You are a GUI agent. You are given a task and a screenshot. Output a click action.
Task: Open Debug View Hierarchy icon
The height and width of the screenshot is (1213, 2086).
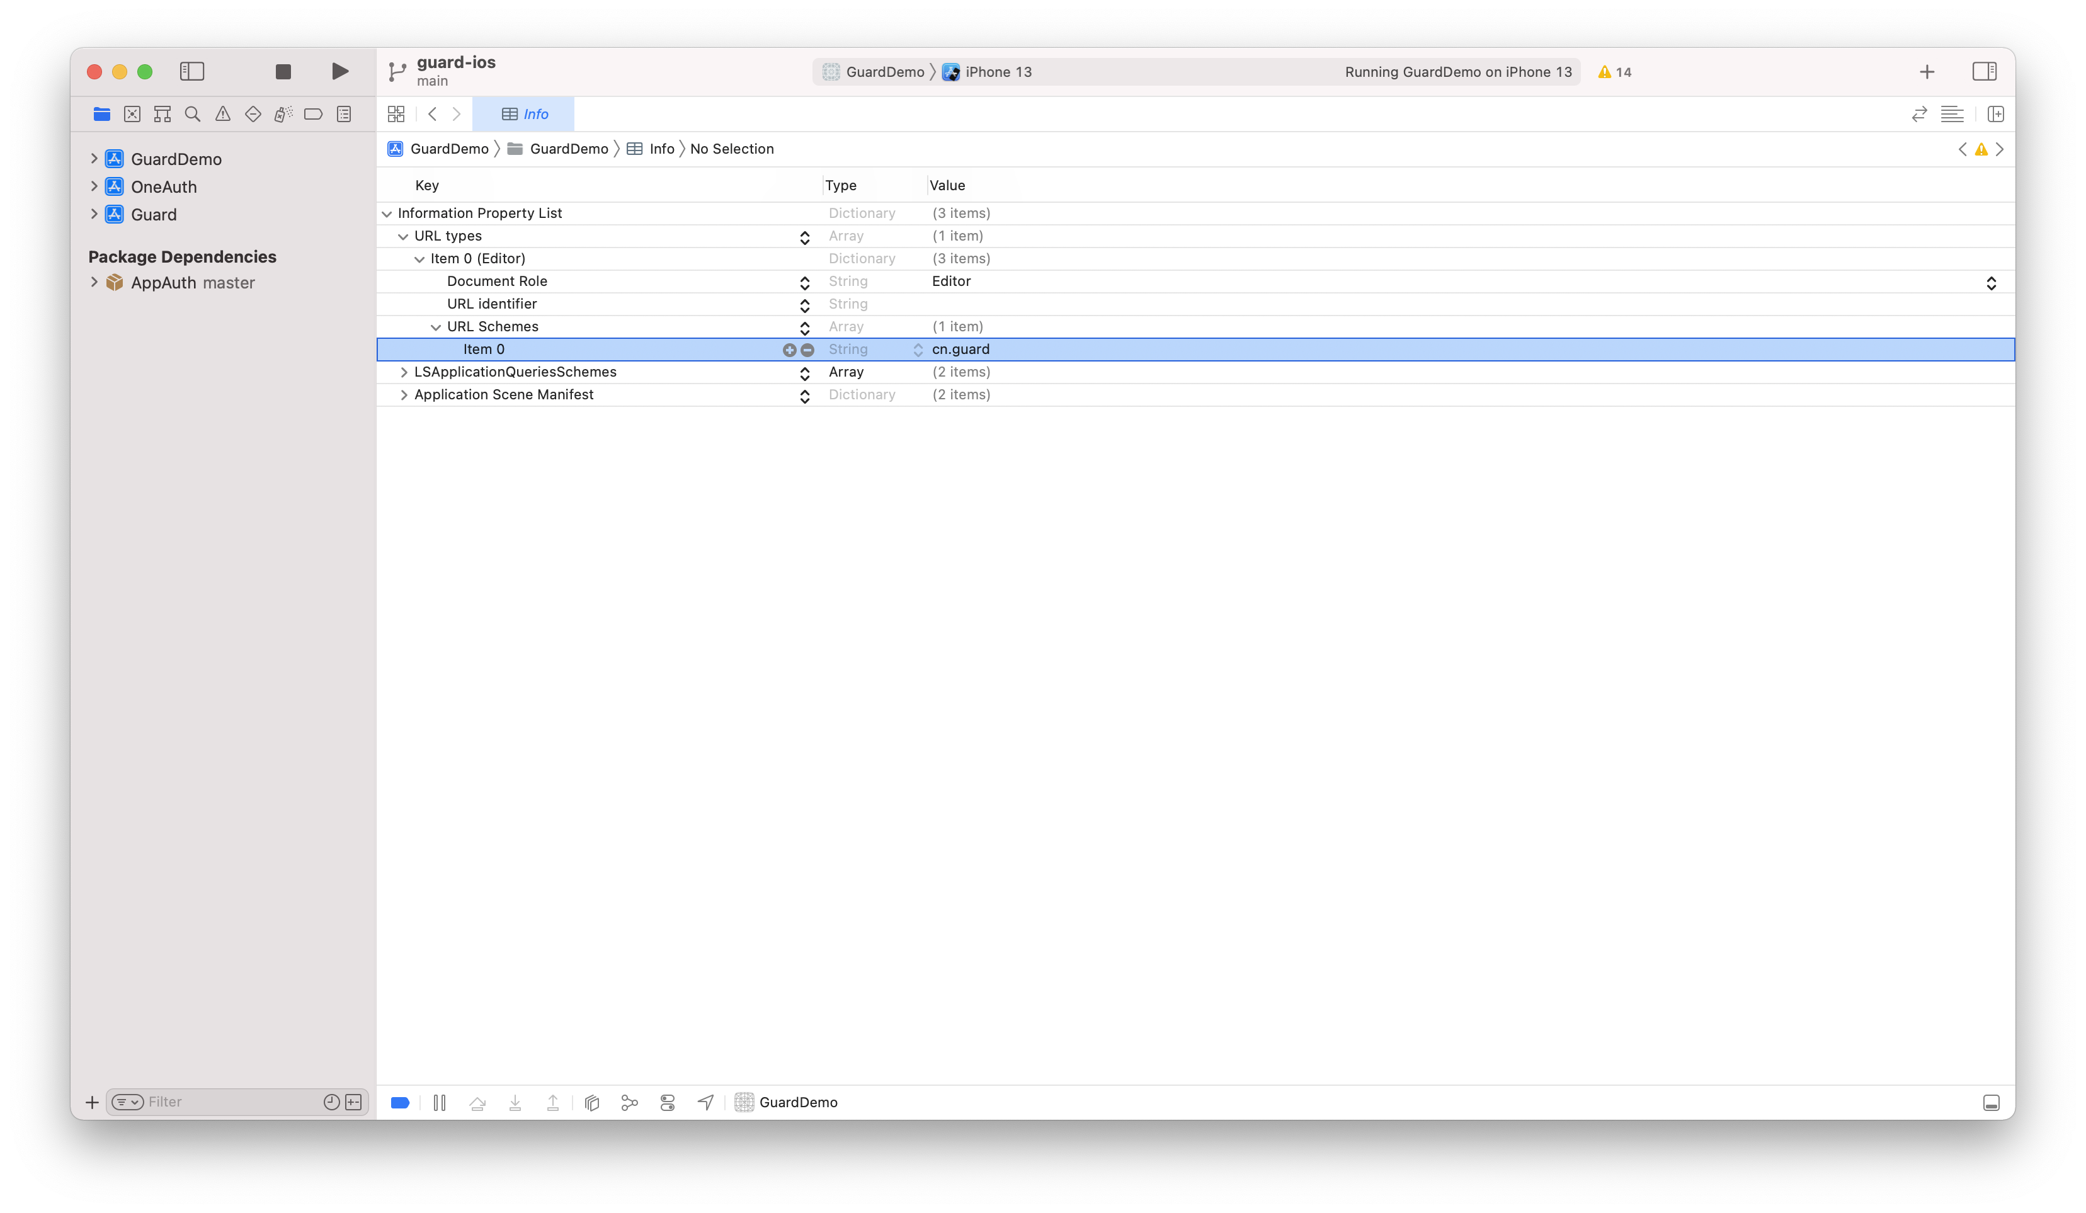click(592, 1102)
